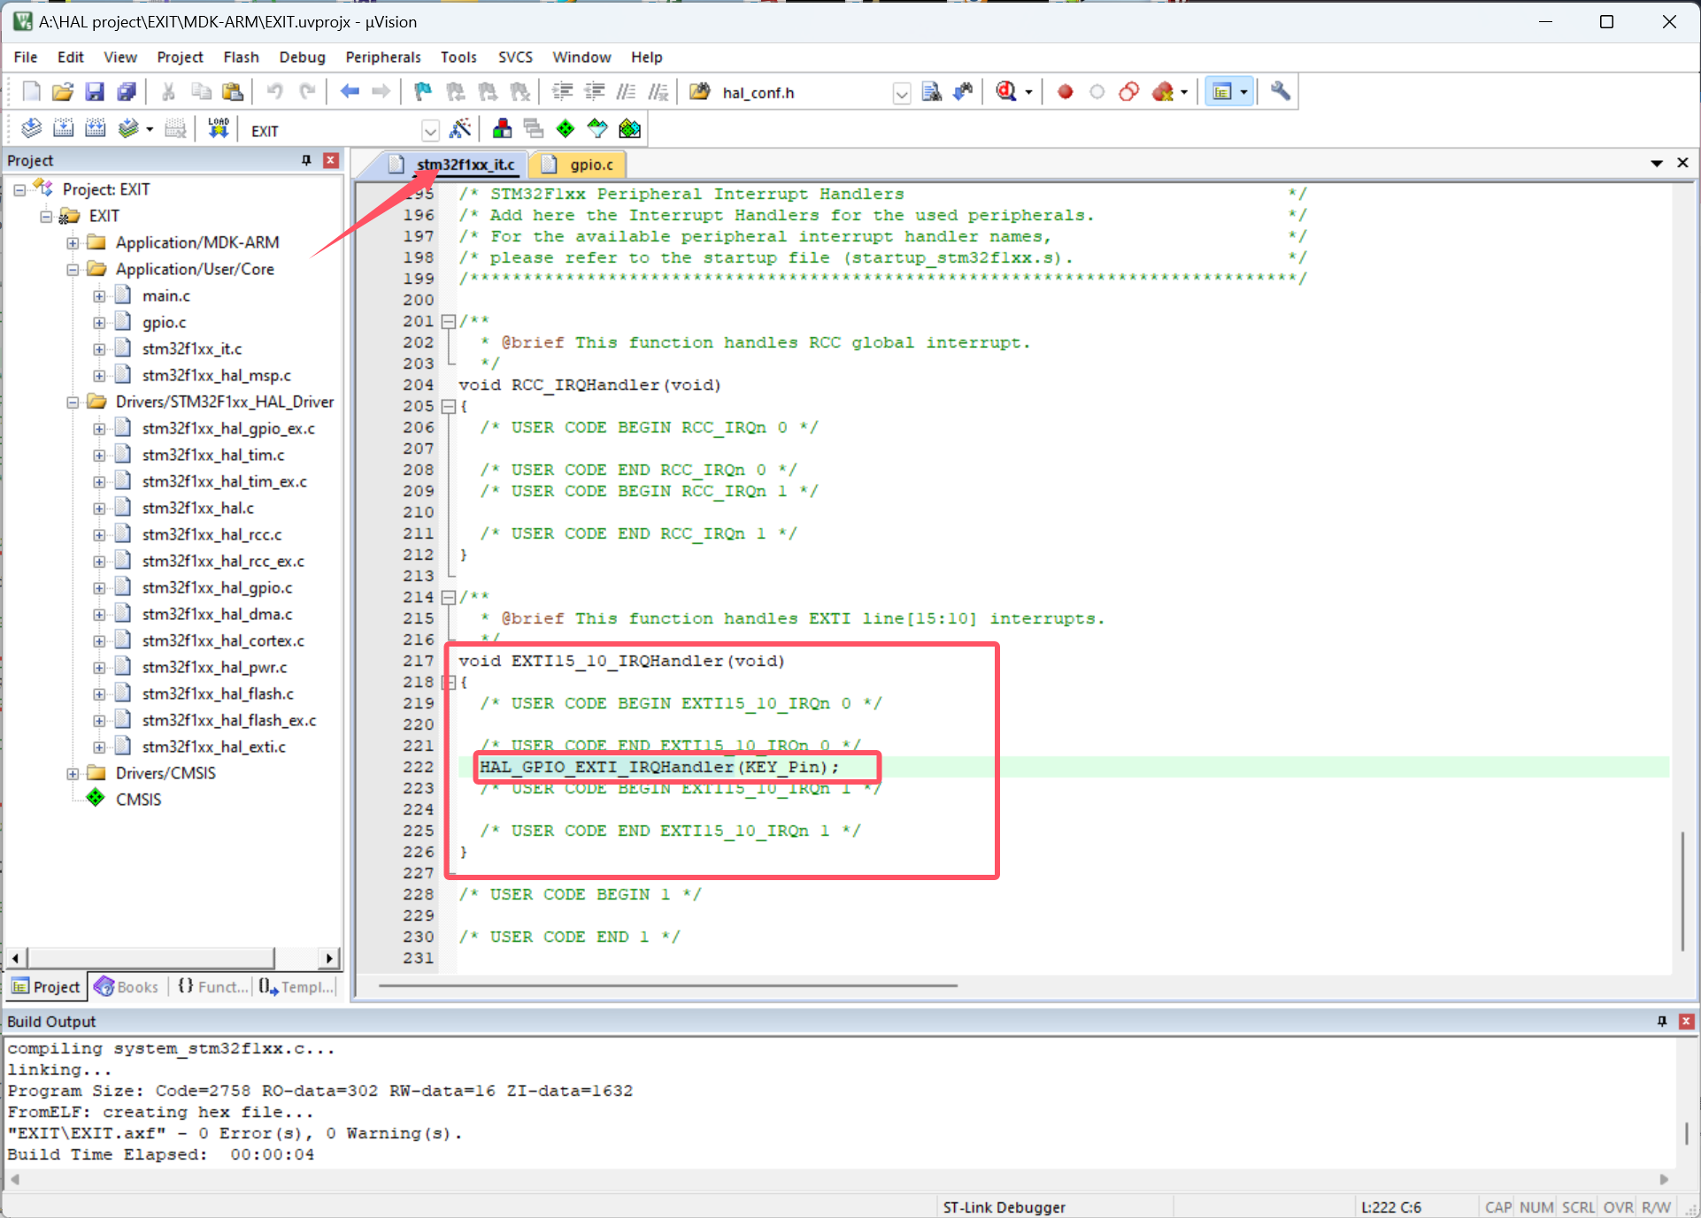Open the Peripherals menu

coord(383,57)
